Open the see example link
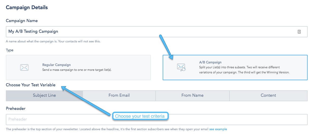 [218, 129]
